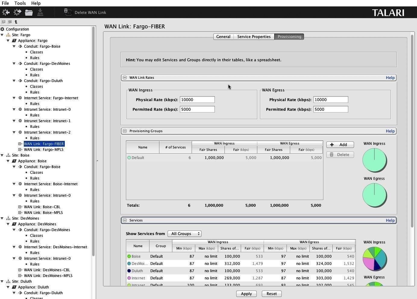
Task: Collapse Conduit: Fargo-Boise under Appliance Boise
Action: 14,167
